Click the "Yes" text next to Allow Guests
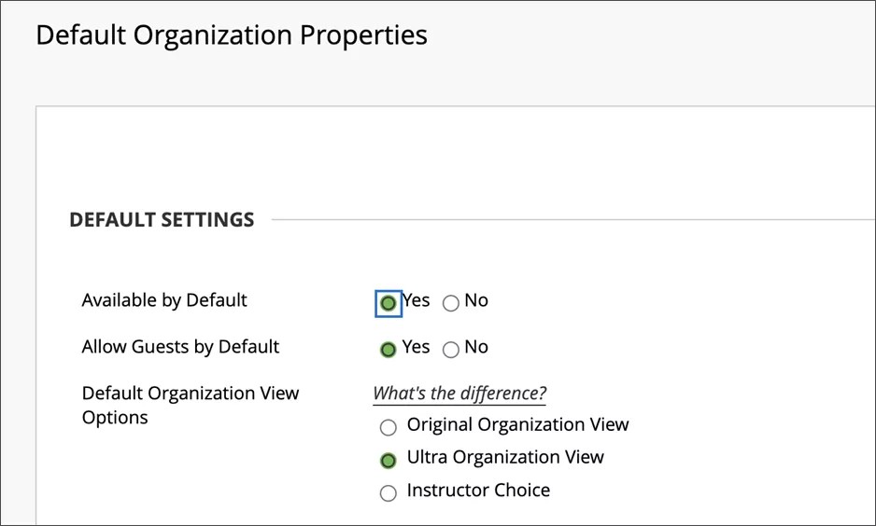The width and height of the screenshot is (876, 526). pos(416,347)
